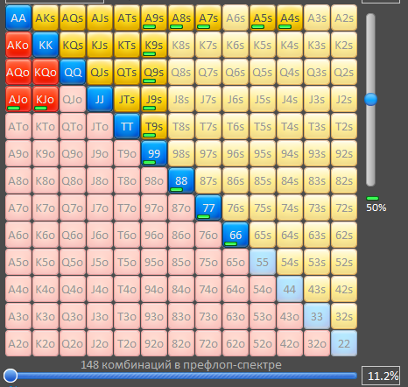
Task: Toggle the KJo offsuit hand cell
Action: click(46, 99)
